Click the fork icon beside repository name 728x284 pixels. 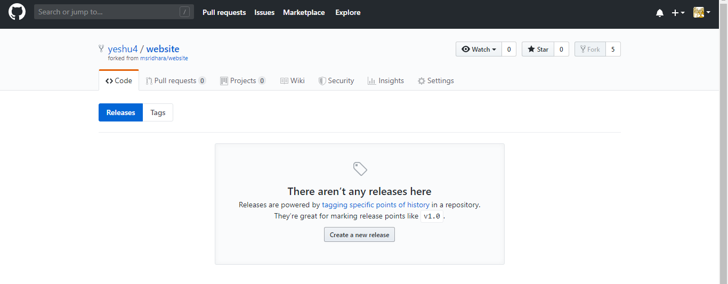[101, 48]
